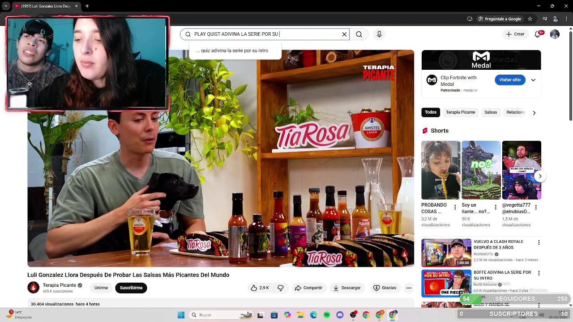
Task: Click Pregúntale a Google lens button
Action: (500, 19)
